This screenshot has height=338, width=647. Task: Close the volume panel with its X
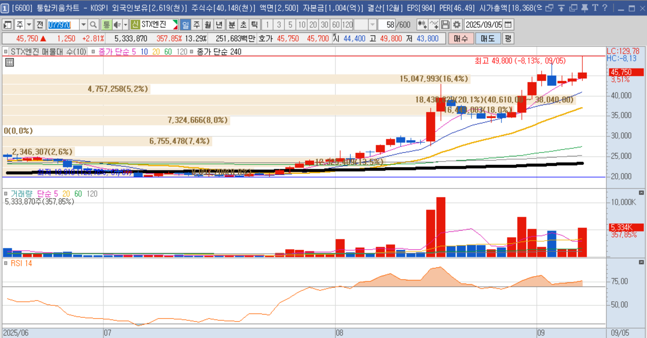(641, 193)
